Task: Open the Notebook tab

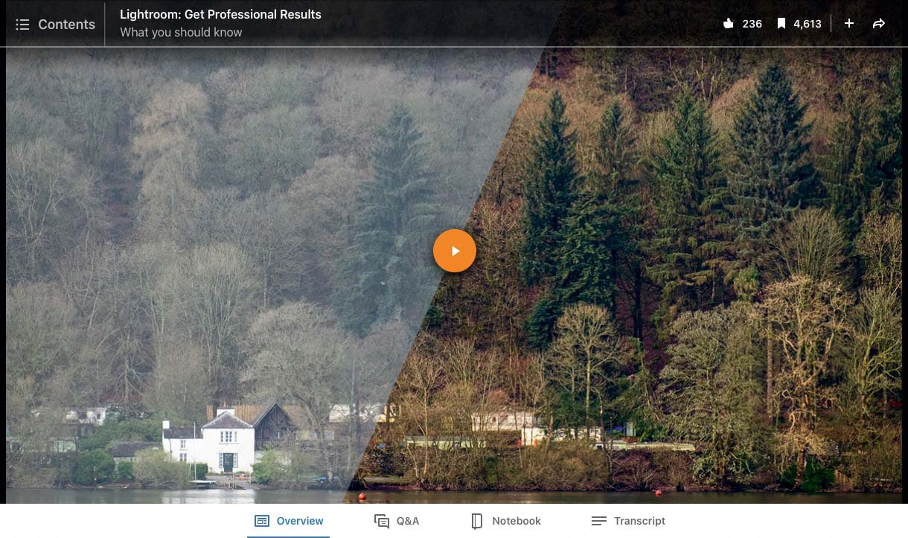Action: (x=506, y=521)
